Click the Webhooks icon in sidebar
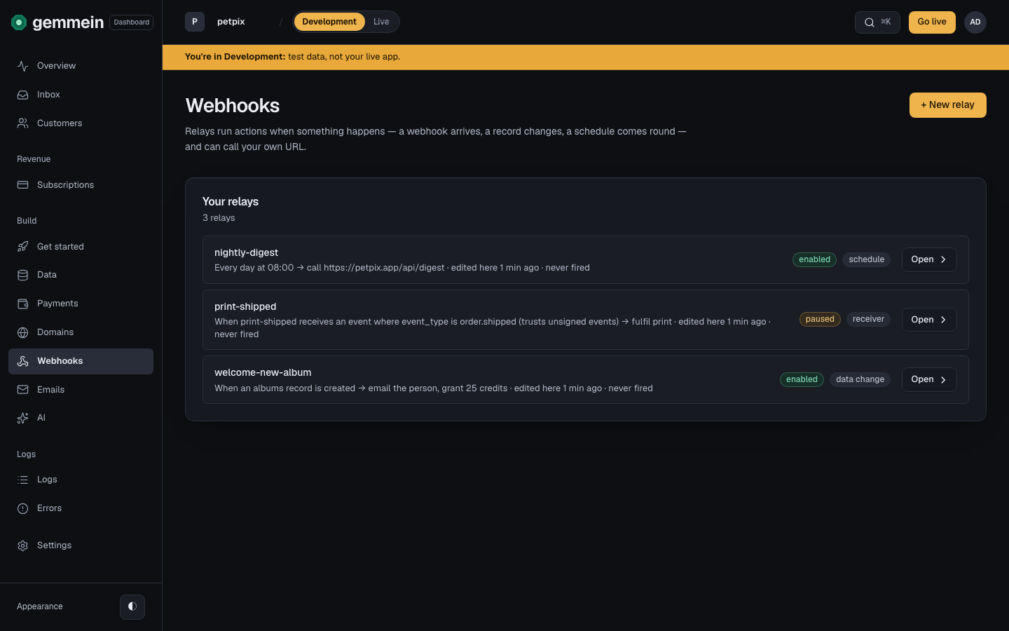Image resolution: width=1009 pixels, height=631 pixels. (23, 361)
